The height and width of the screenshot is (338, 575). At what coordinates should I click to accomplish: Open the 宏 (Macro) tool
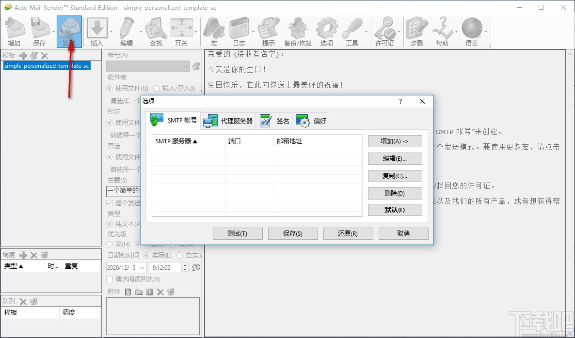coord(213,29)
